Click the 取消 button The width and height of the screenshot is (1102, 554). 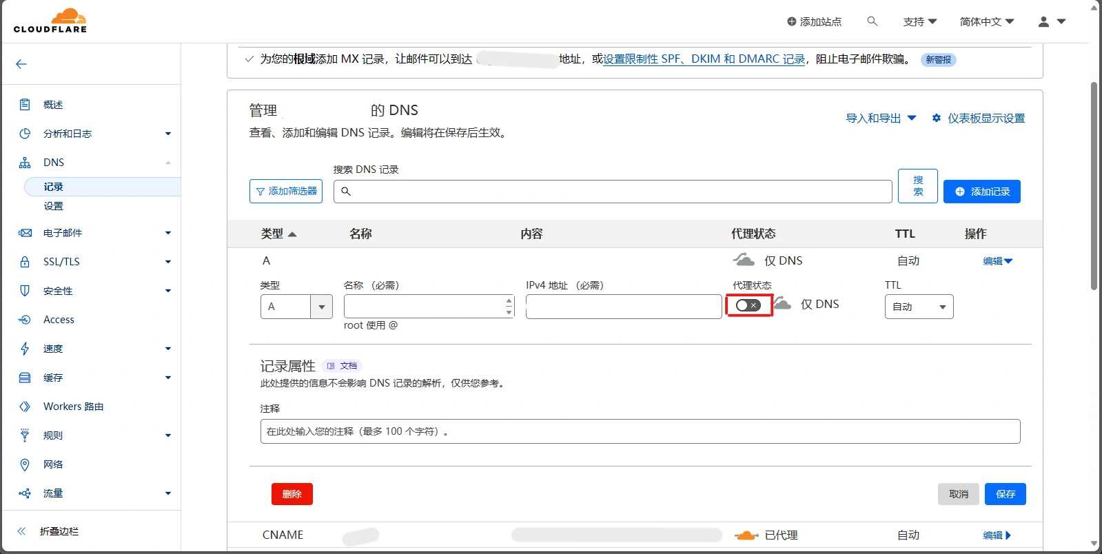[x=959, y=494]
